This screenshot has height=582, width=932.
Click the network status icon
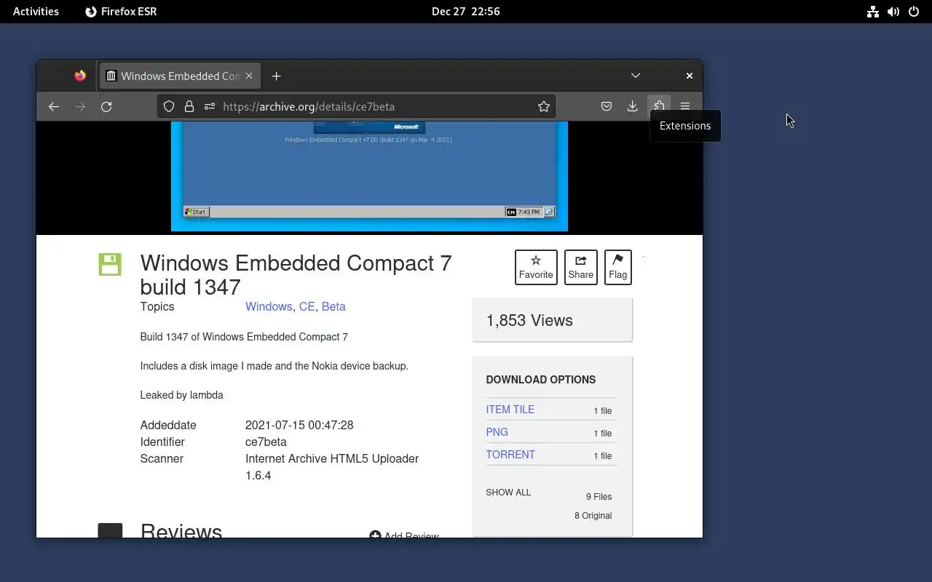point(873,11)
